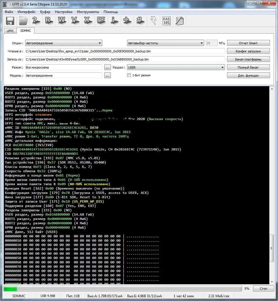
Task: Click the notepad log icon in toolbar
Action: click(x=180, y=21)
